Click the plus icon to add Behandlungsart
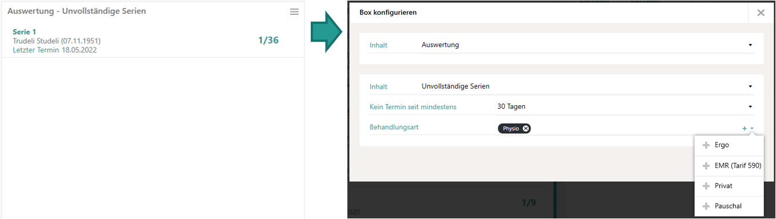This screenshot has height=219, width=776. 745,129
